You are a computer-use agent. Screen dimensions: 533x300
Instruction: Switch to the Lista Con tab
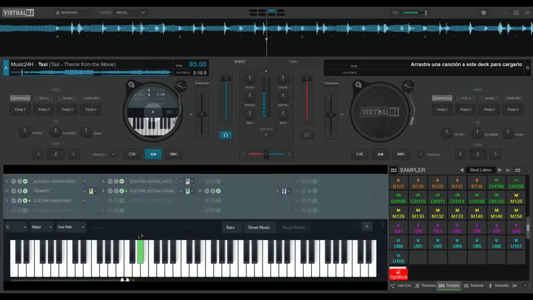point(401,286)
